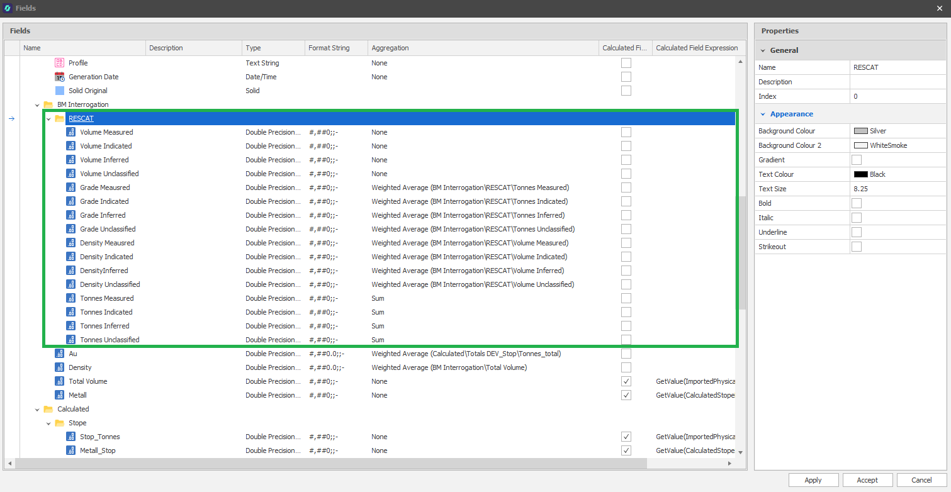Collapse the Appearance properties section
Viewport: 951px width, 492px height.
coord(763,115)
